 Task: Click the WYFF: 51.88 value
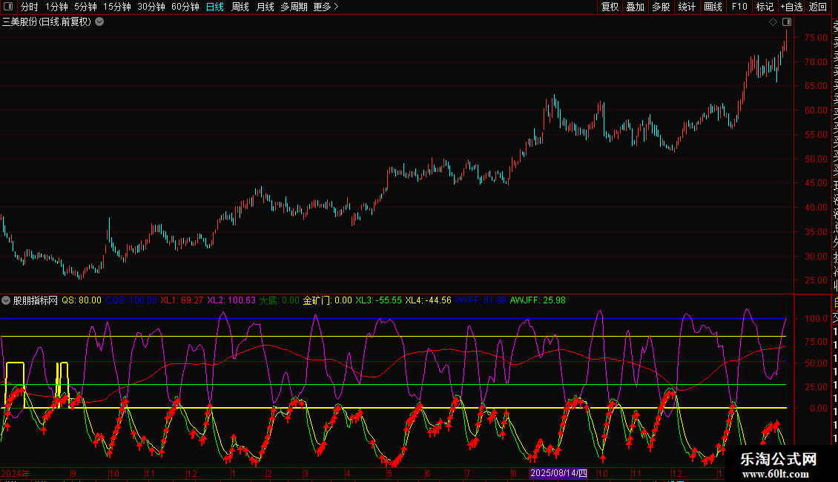pos(481,300)
